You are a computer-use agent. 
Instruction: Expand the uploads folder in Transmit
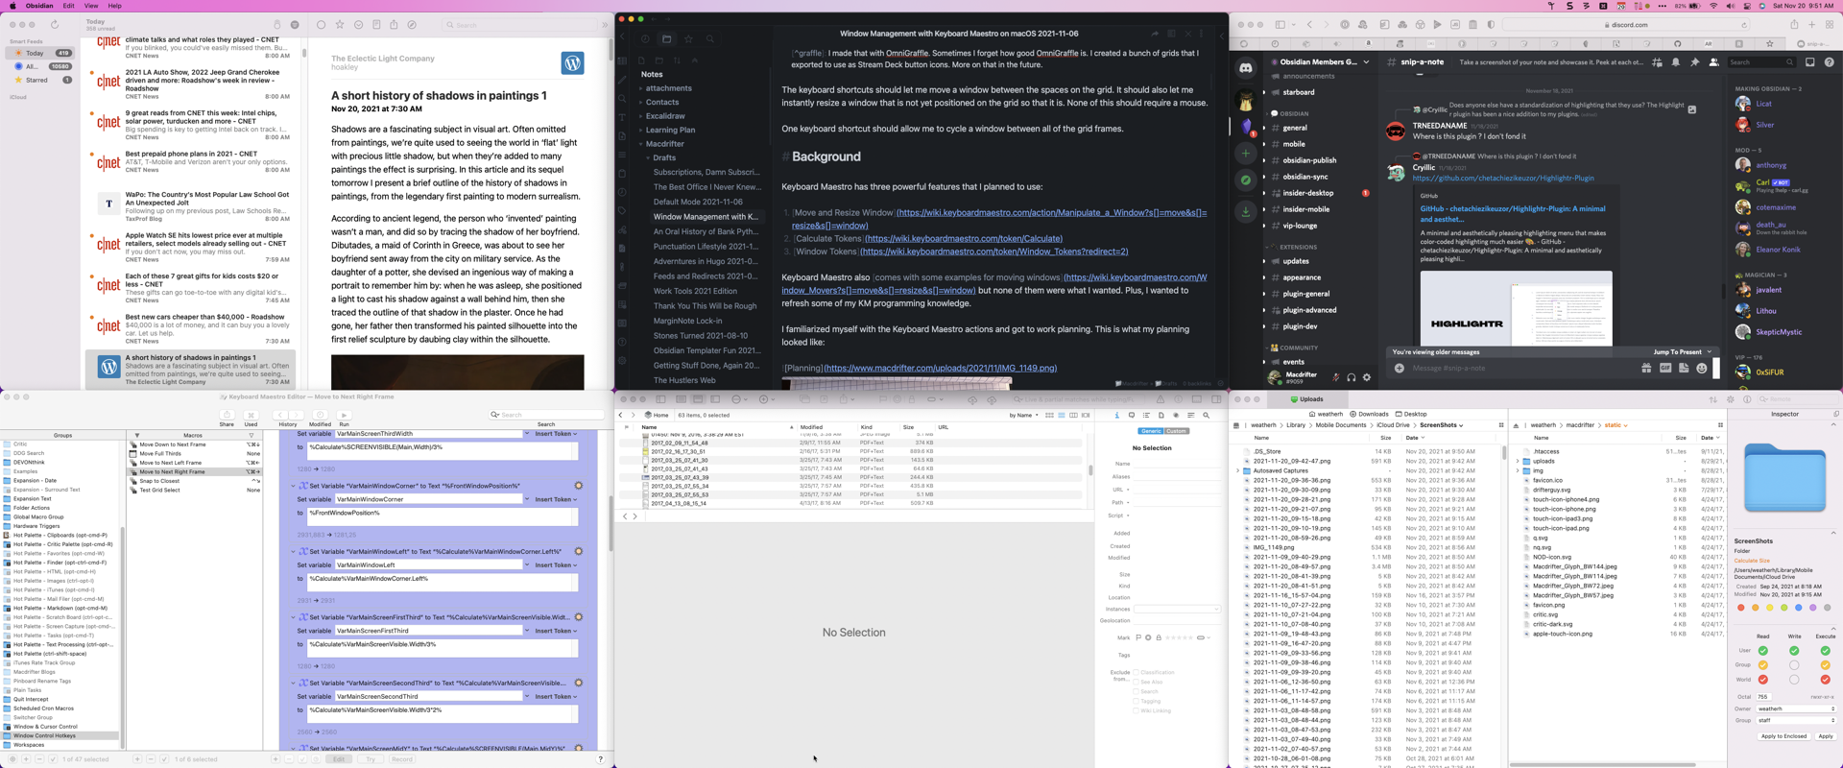point(1518,461)
